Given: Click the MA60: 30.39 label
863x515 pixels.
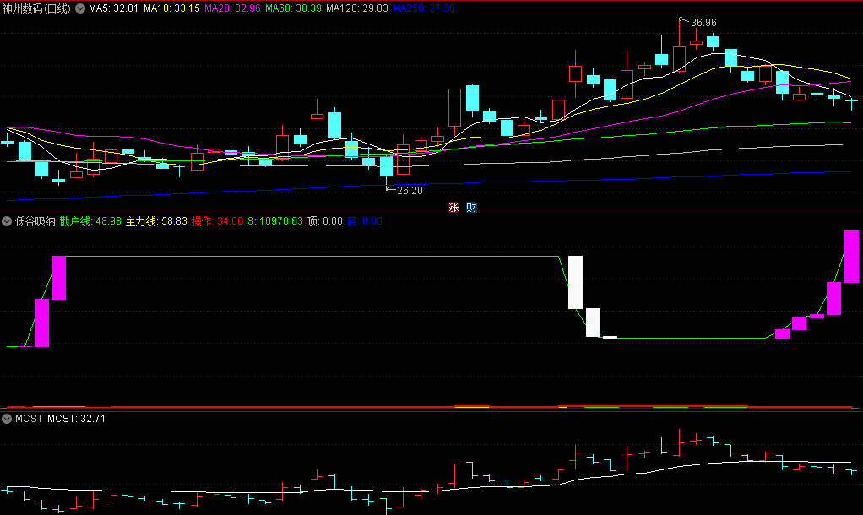Looking at the screenshot, I should pyautogui.click(x=293, y=8).
